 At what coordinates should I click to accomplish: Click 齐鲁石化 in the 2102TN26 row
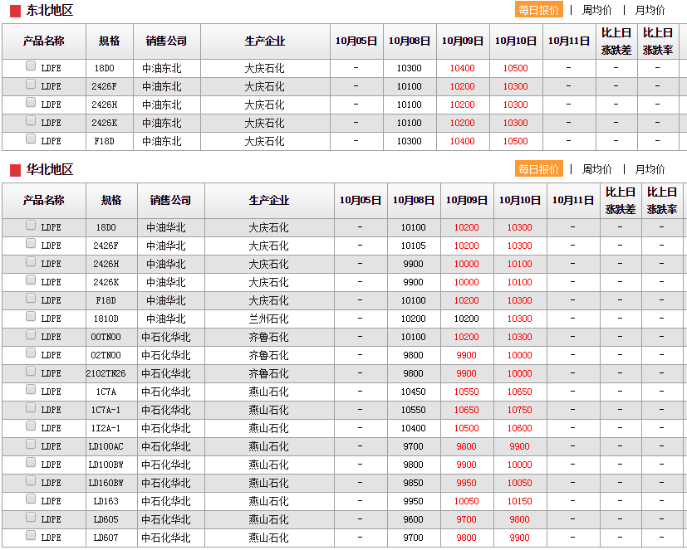click(268, 373)
